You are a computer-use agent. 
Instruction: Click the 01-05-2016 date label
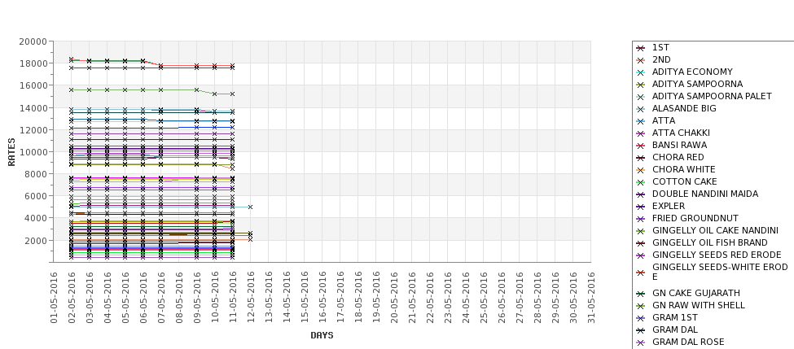pyautogui.click(x=54, y=298)
